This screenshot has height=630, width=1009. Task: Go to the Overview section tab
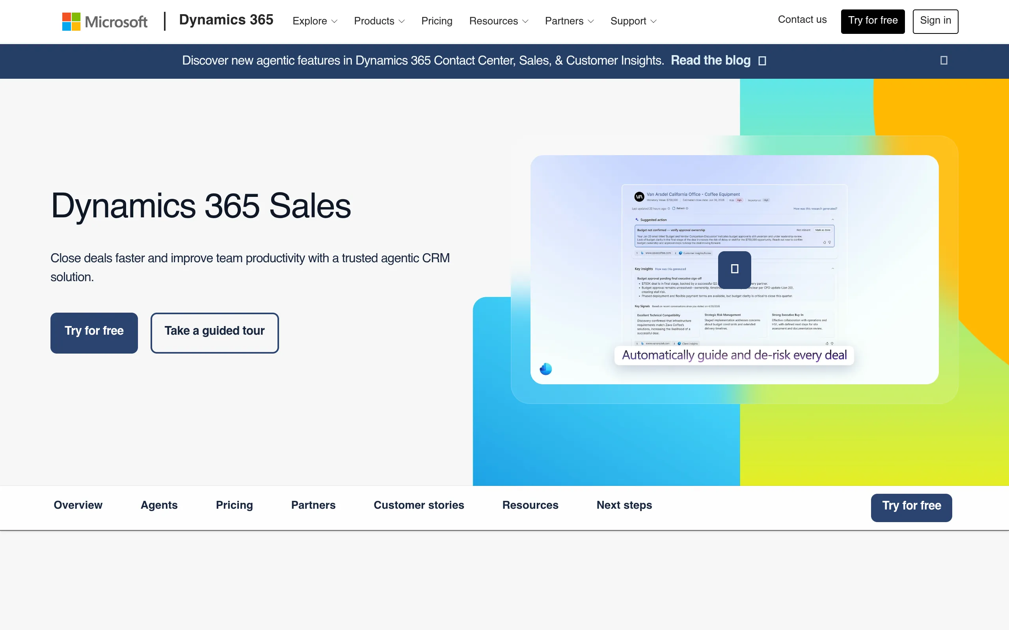[78, 505]
